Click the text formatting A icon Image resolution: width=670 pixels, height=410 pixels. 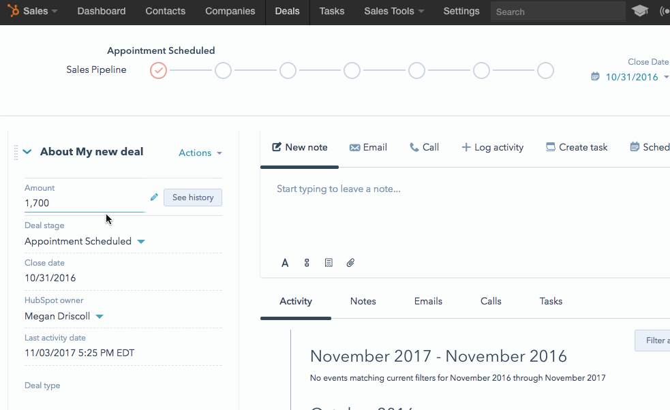pyautogui.click(x=285, y=263)
